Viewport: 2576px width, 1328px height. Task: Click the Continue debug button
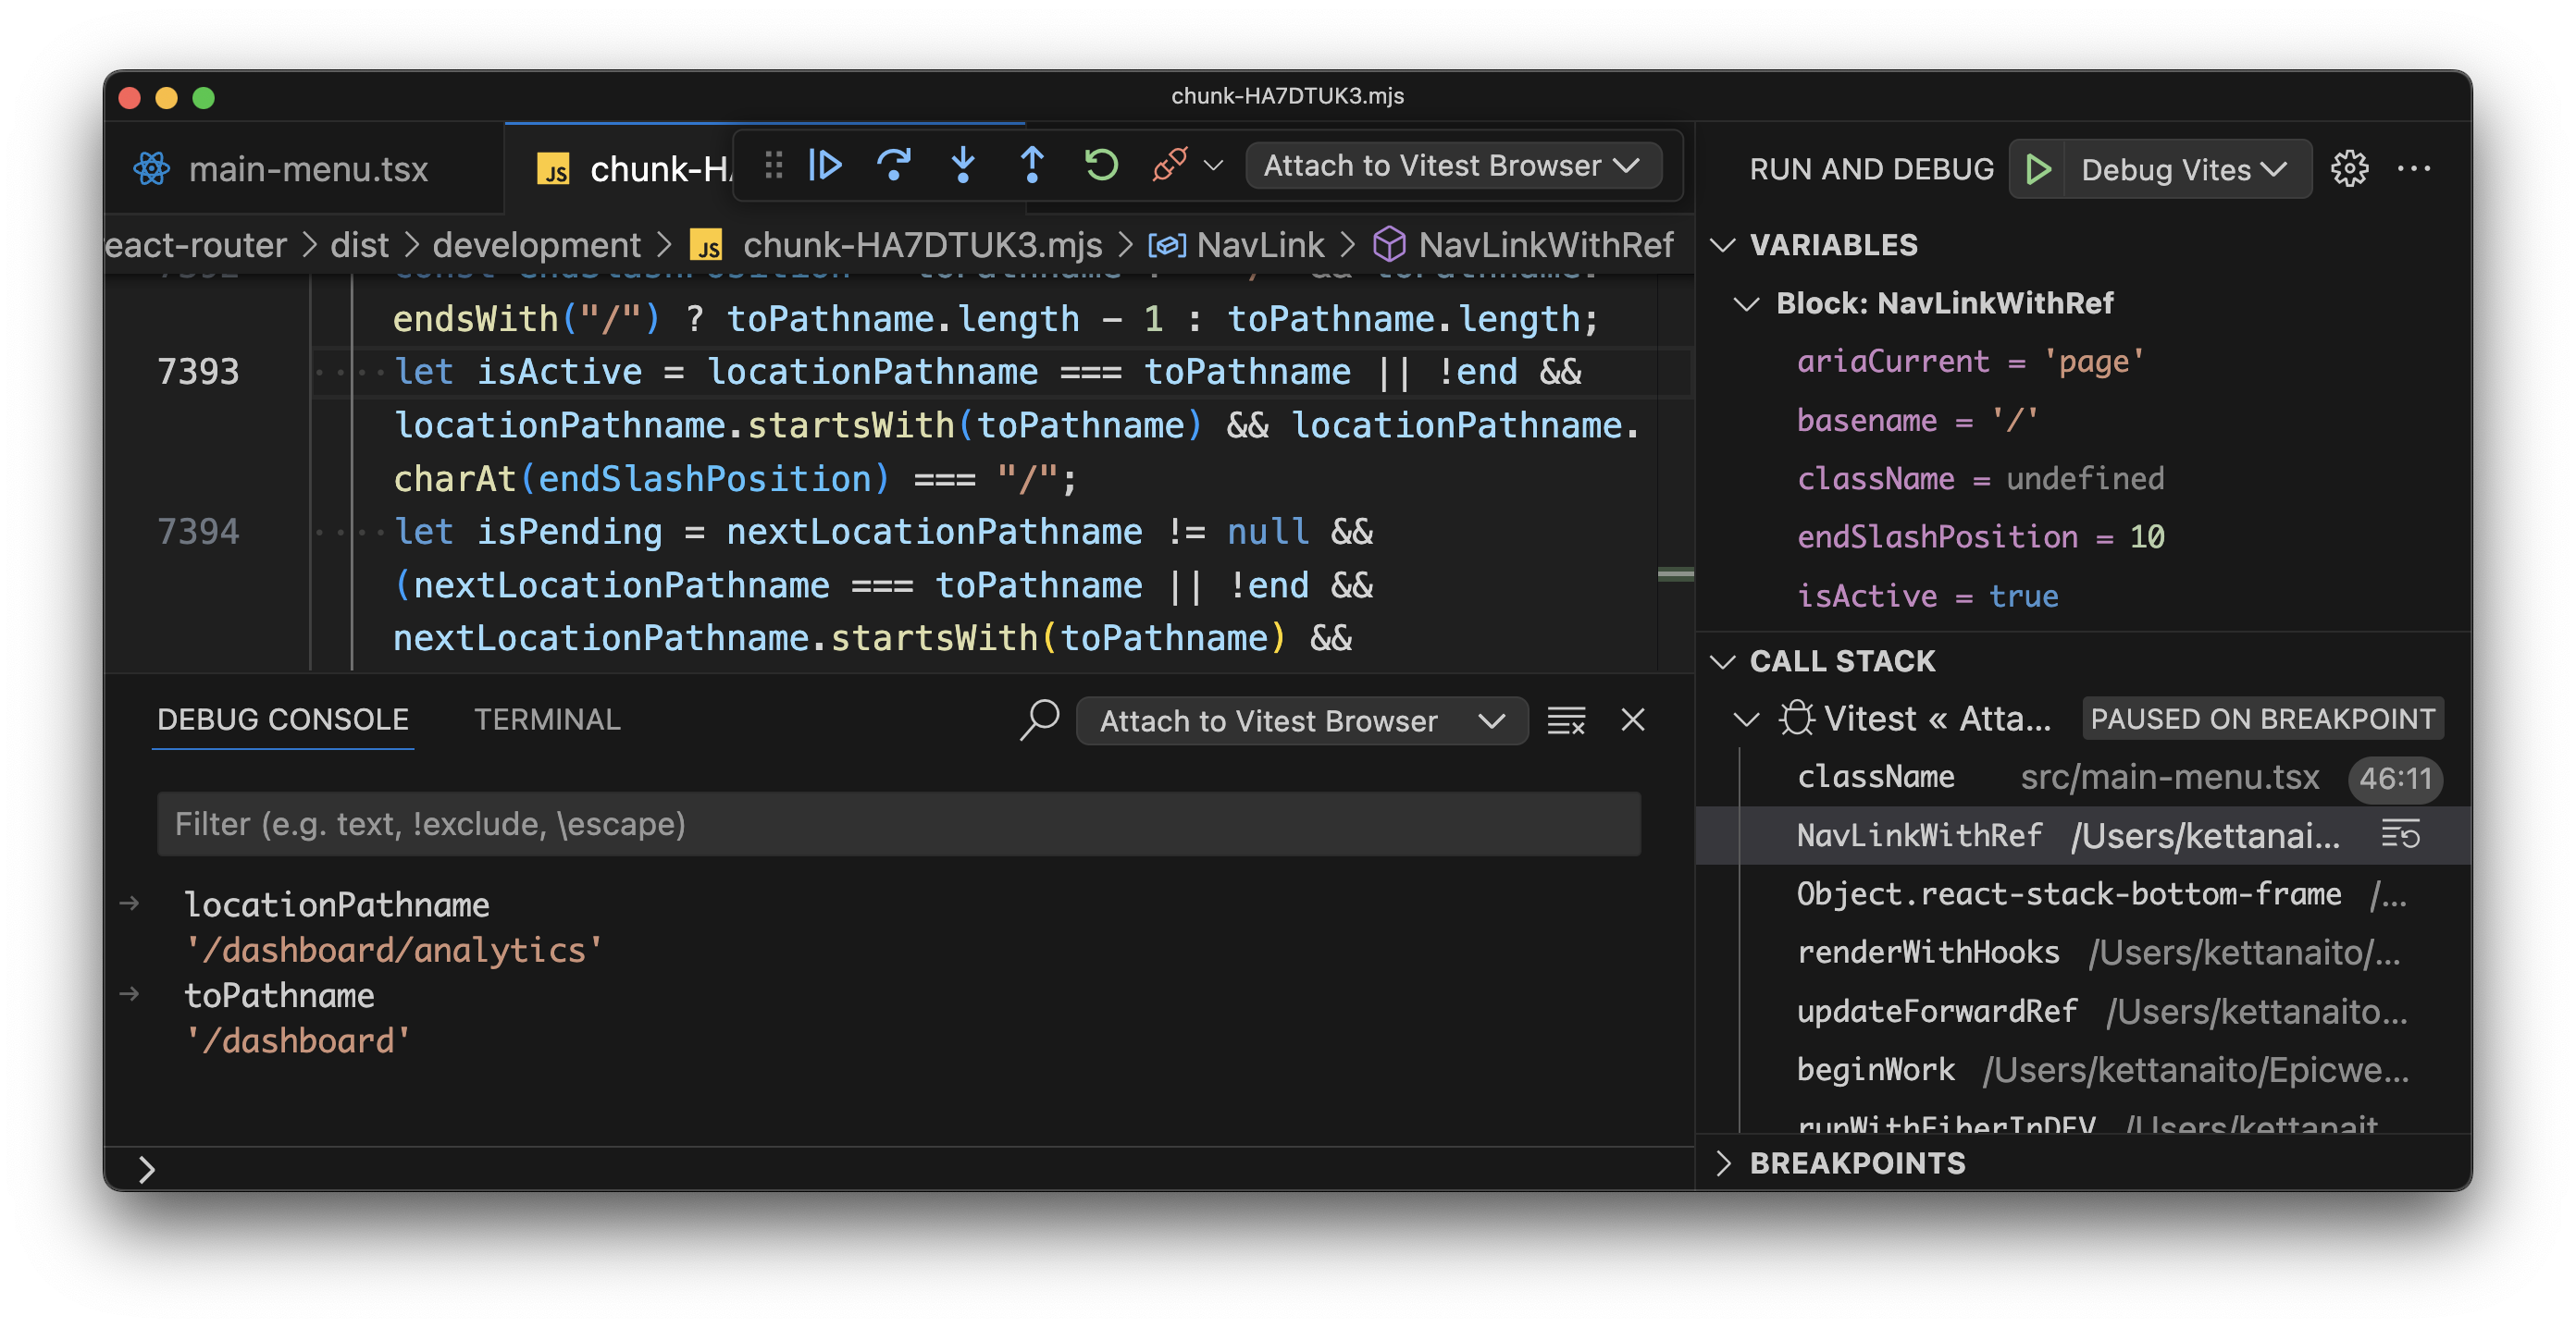[825, 165]
